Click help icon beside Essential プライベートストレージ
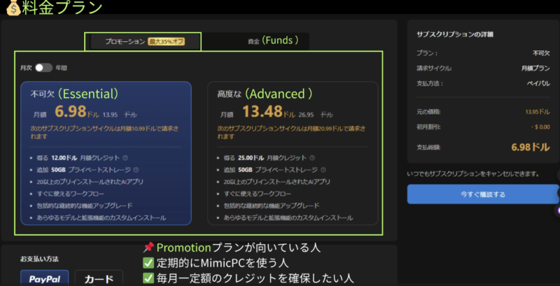The width and height of the screenshot is (560, 286). pyautogui.click(x=136, y=170)
